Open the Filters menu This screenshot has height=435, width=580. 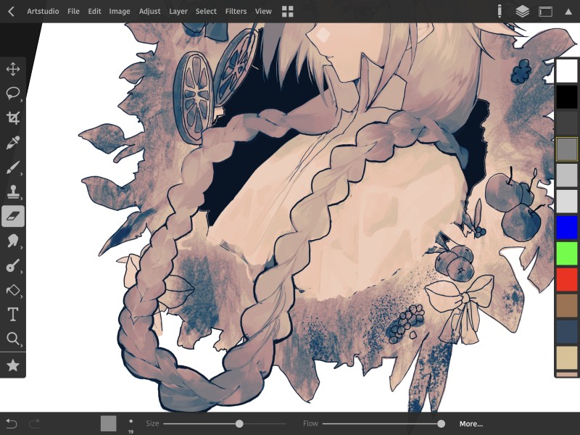(x=236, y=12)
